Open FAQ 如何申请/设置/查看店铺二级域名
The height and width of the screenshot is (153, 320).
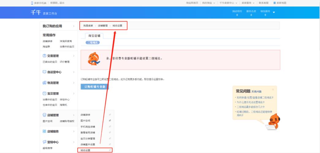coord(255,98)
